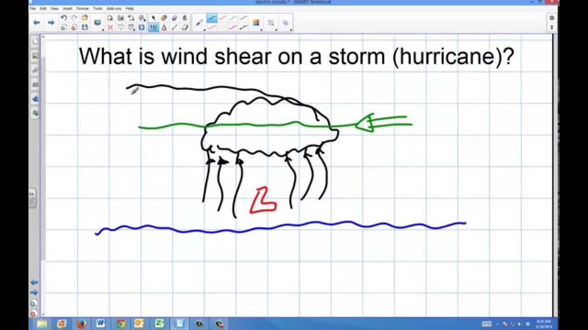The width and height of the screenshot is (588, 330).
Task: Open the View menu
Action: (55, 8)
